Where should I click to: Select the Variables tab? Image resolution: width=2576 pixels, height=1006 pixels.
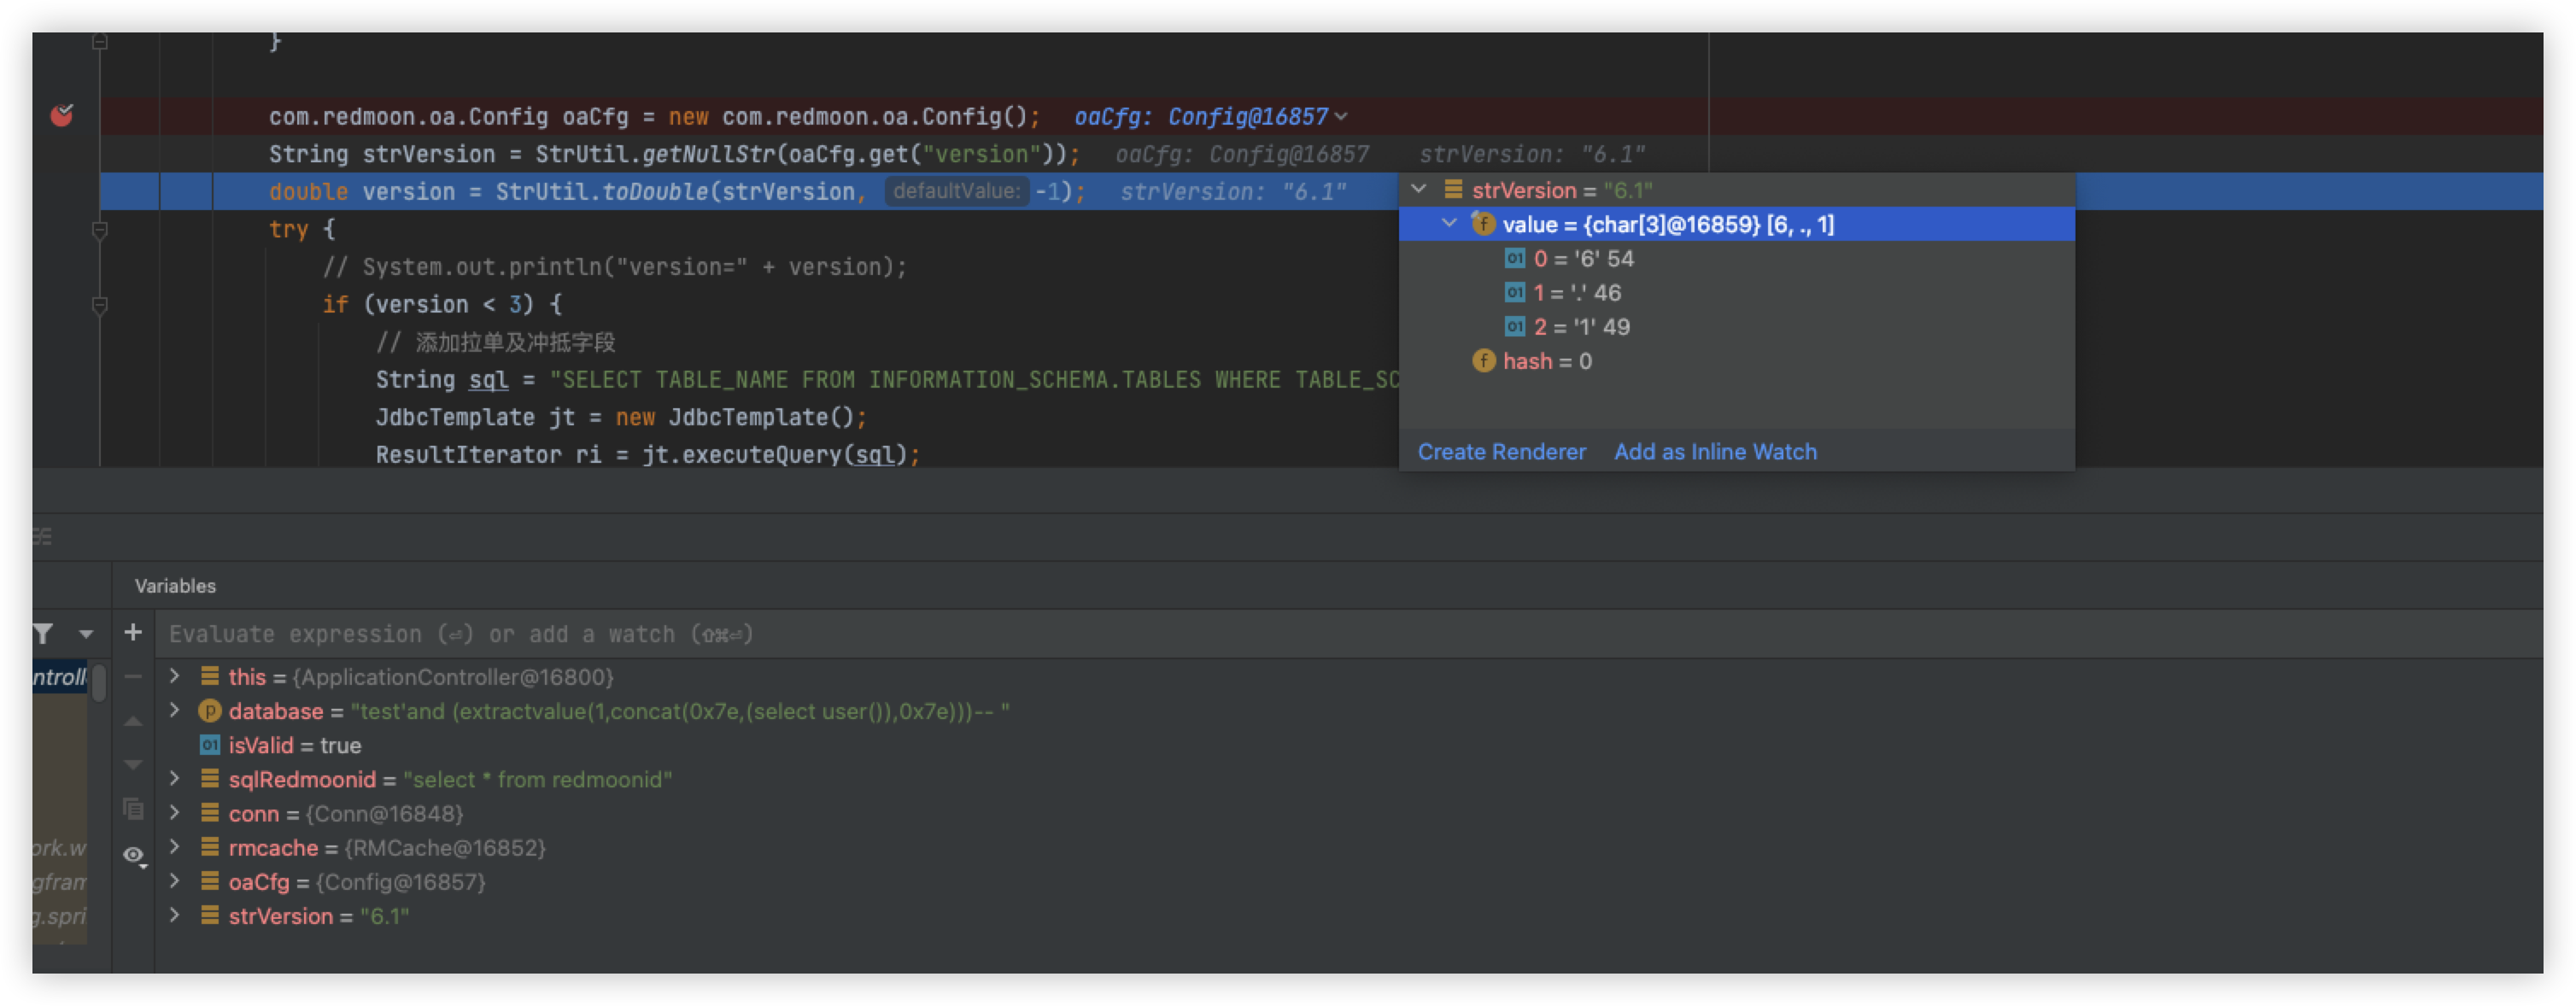(x=175, y=586)
